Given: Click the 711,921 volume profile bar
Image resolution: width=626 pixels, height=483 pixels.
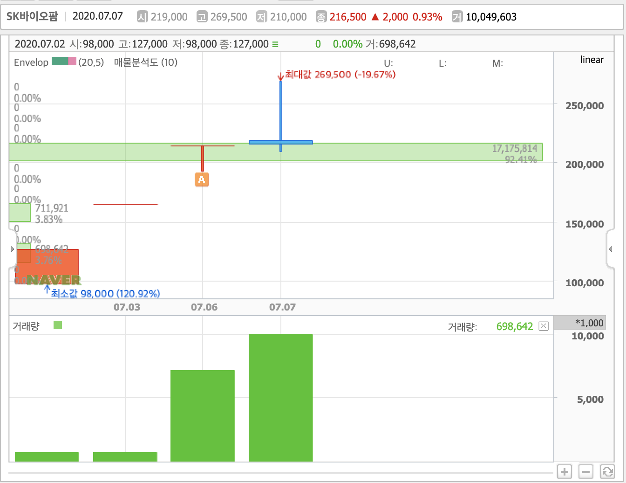Looking at the screenshot, I should pos(20,213).
